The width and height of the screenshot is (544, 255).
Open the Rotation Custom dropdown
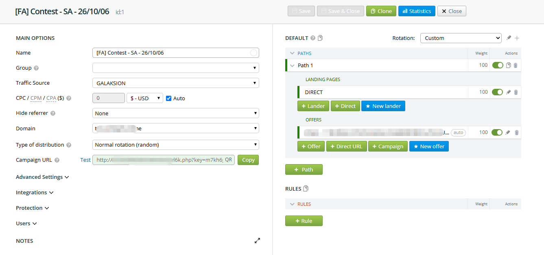(x=461, y=38)
